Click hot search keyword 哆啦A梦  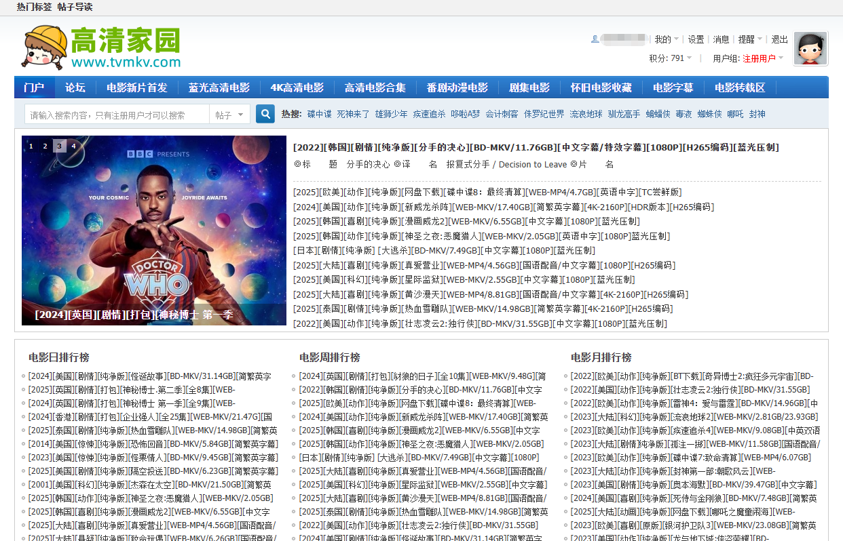(466, 114)
